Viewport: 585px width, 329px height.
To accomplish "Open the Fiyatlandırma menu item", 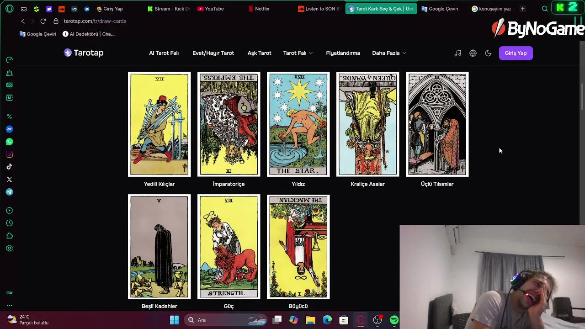I will tap(343, 53).
